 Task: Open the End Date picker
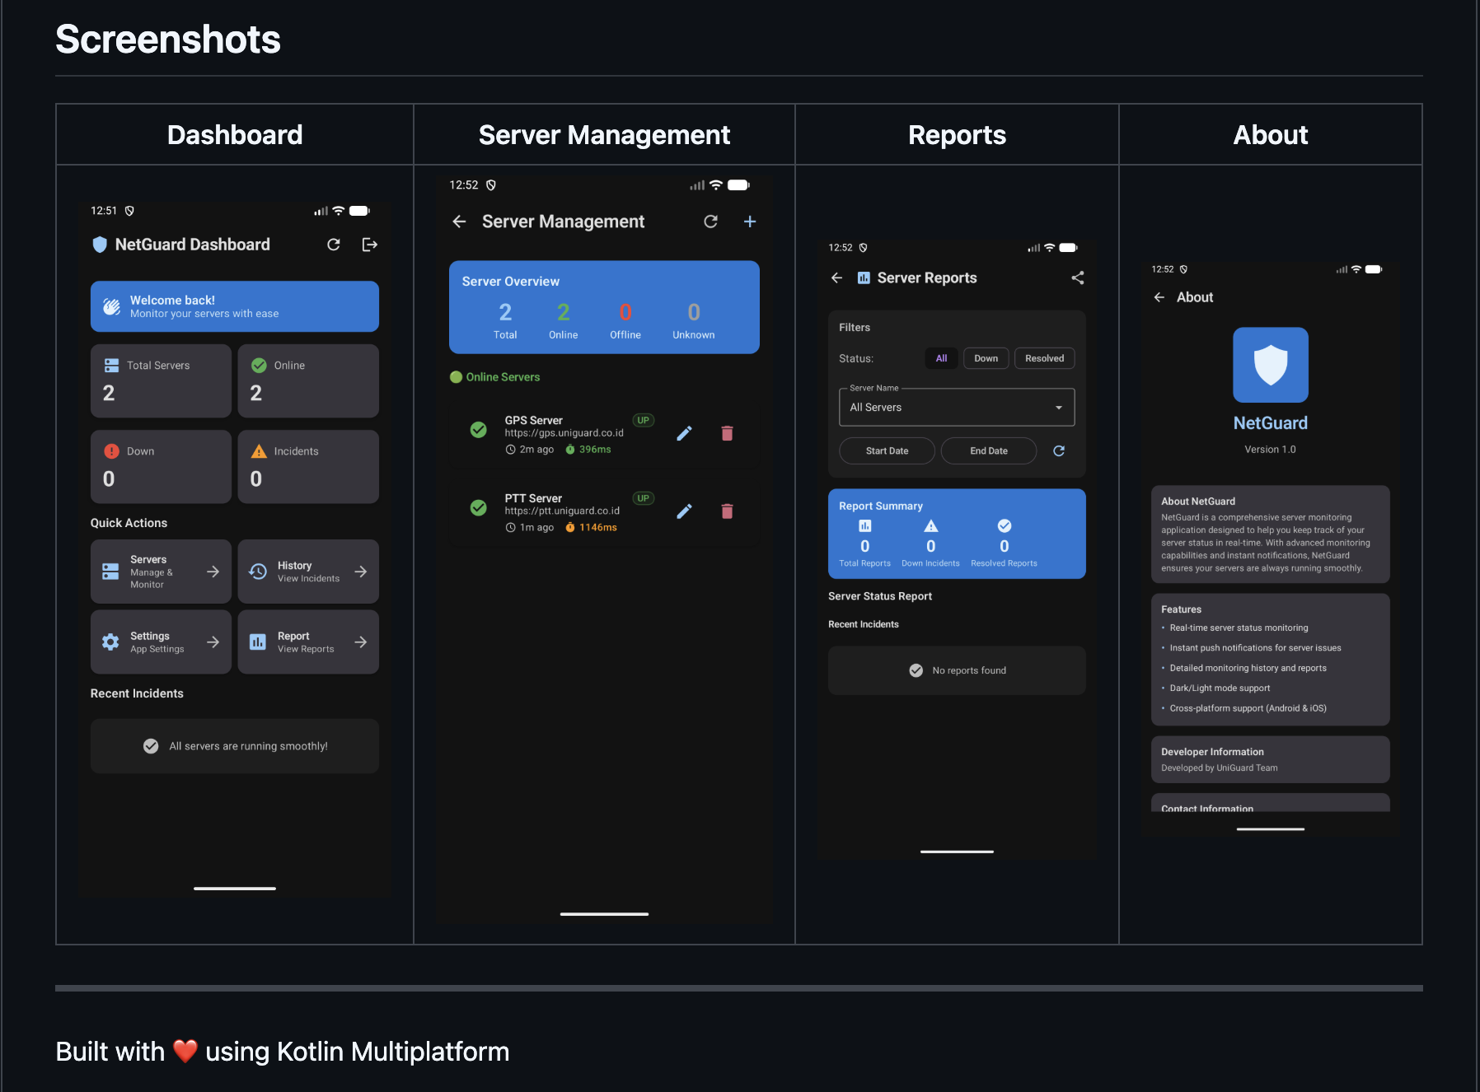[x=988, y=451]
